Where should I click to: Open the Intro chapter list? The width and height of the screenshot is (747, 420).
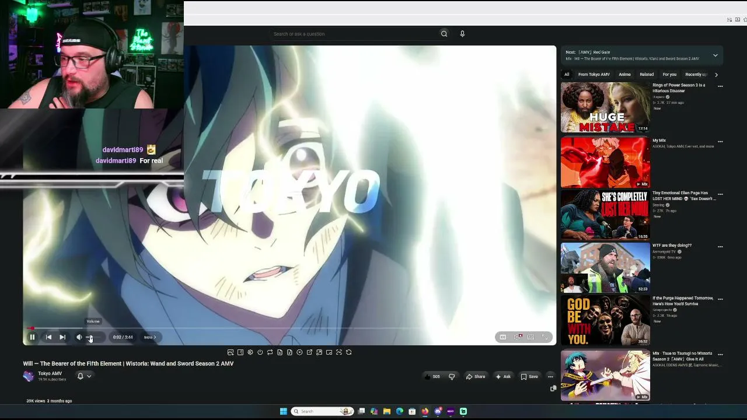click(150, 337)
